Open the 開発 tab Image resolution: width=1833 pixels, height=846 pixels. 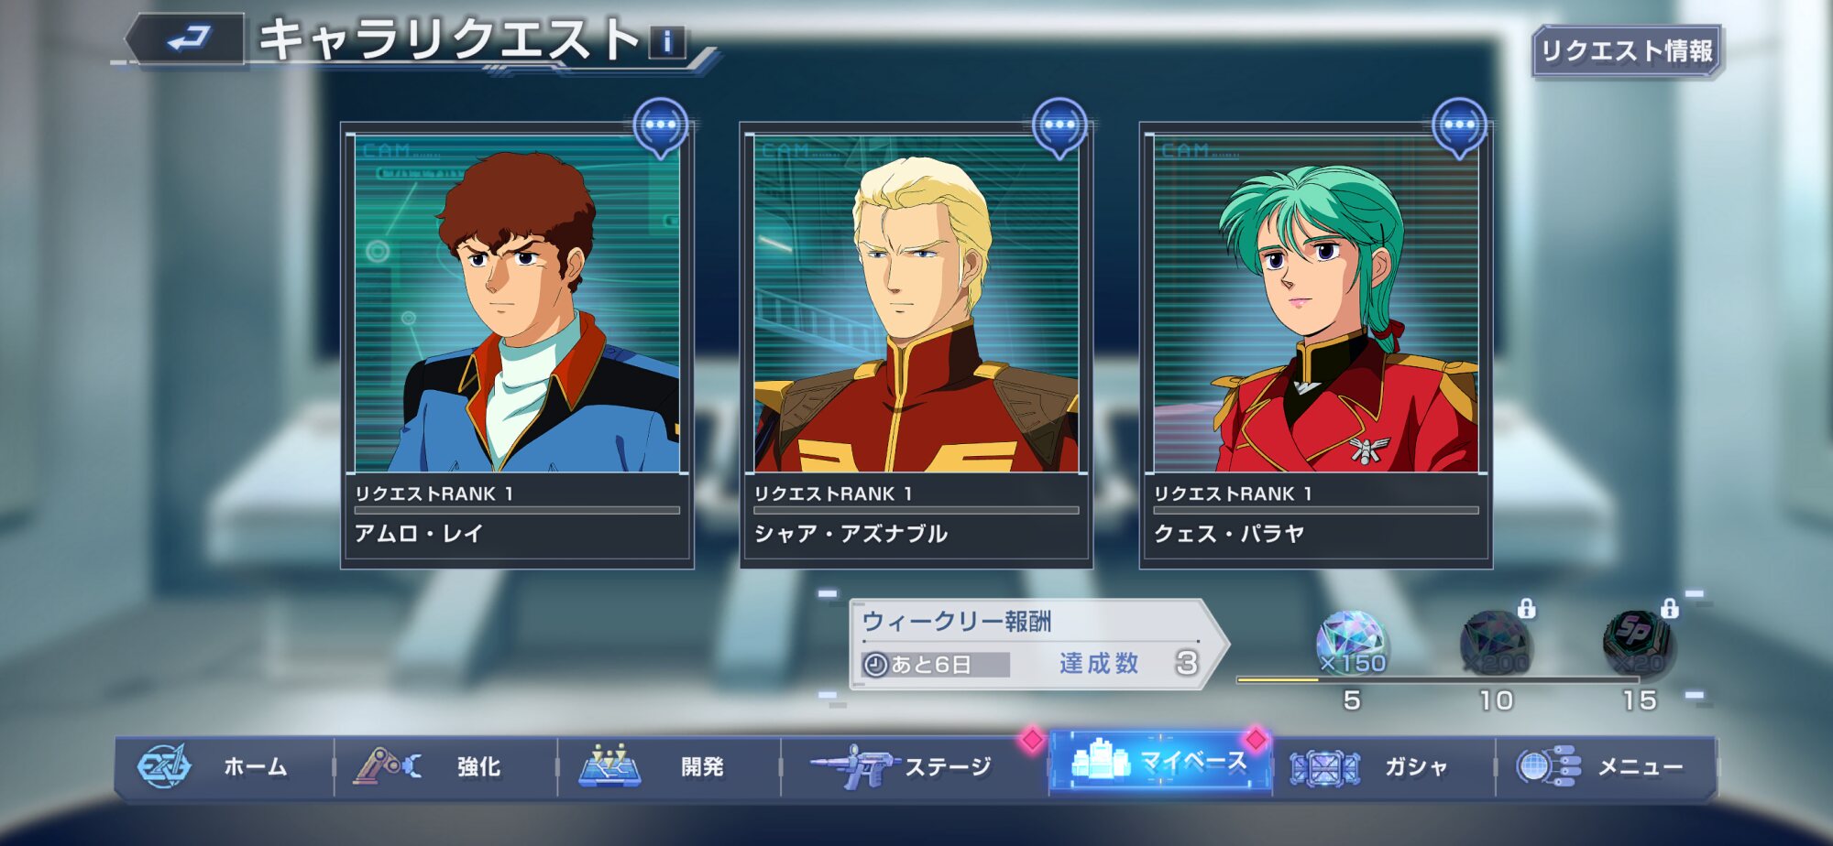tap(669, 766)
